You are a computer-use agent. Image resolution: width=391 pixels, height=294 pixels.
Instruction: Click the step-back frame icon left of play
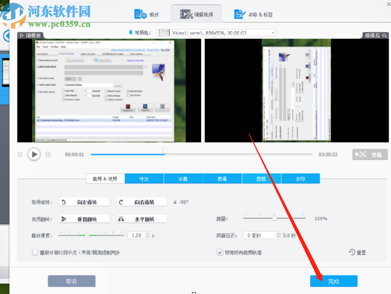[x=20, y=155]
